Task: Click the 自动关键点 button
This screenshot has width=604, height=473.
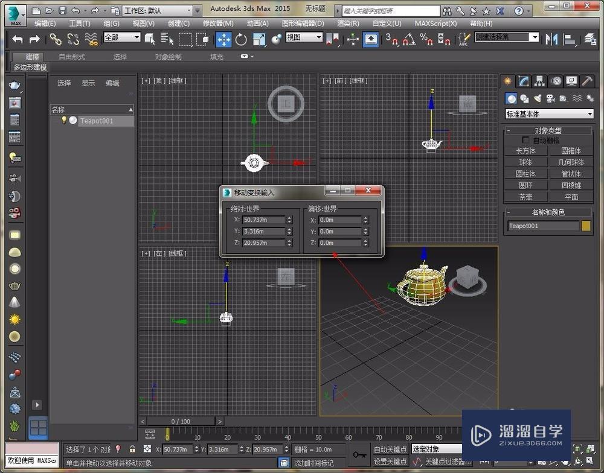Action: (390, 449)
